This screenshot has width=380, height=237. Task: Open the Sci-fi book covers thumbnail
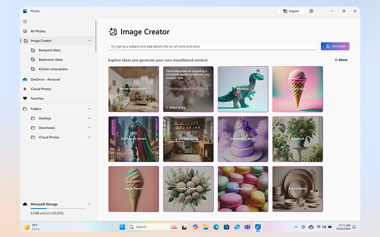click(133, 139)
